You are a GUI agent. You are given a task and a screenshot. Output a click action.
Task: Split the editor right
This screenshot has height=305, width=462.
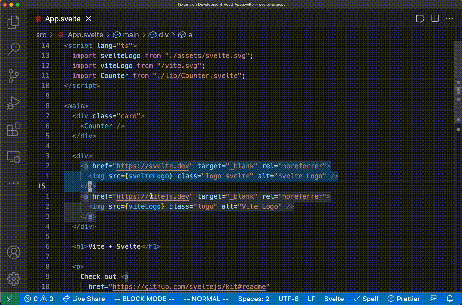[435, 19]
